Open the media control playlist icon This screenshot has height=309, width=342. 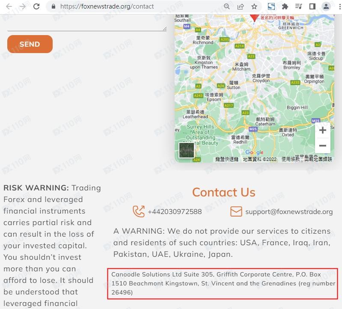click(299, 6)
